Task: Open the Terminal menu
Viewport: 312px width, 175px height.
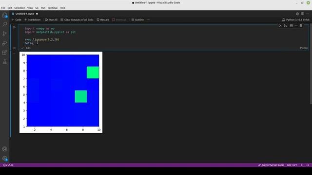Action: pos(52,8)
